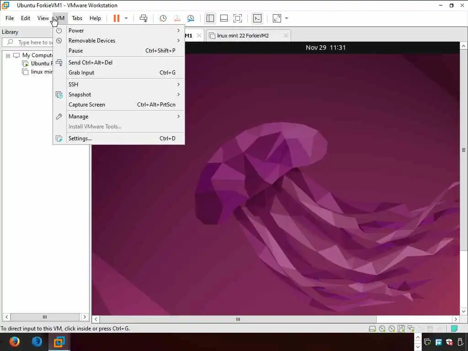Click the blue globe browser taskbar icon
Viewport: 468px width, 351px height.
[x=37, y=342]
